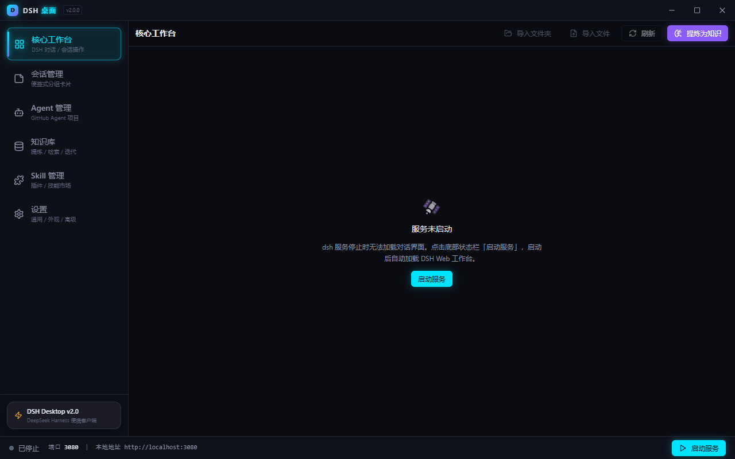
Task: Click the DSH 桌面 title text
Action: click(40, 10)
